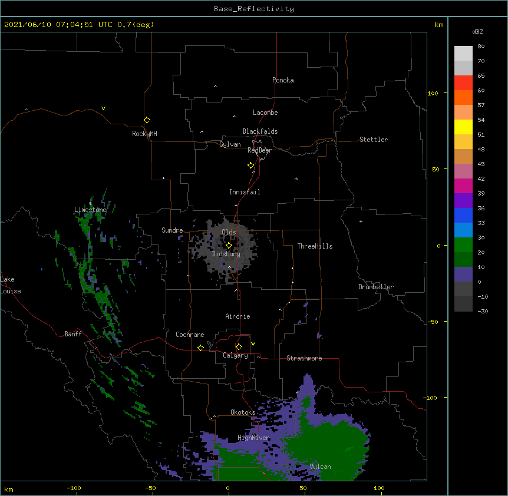508x496 pixels.
Task: Click the ThreeHills label
Action: click(x=315, y=246)
